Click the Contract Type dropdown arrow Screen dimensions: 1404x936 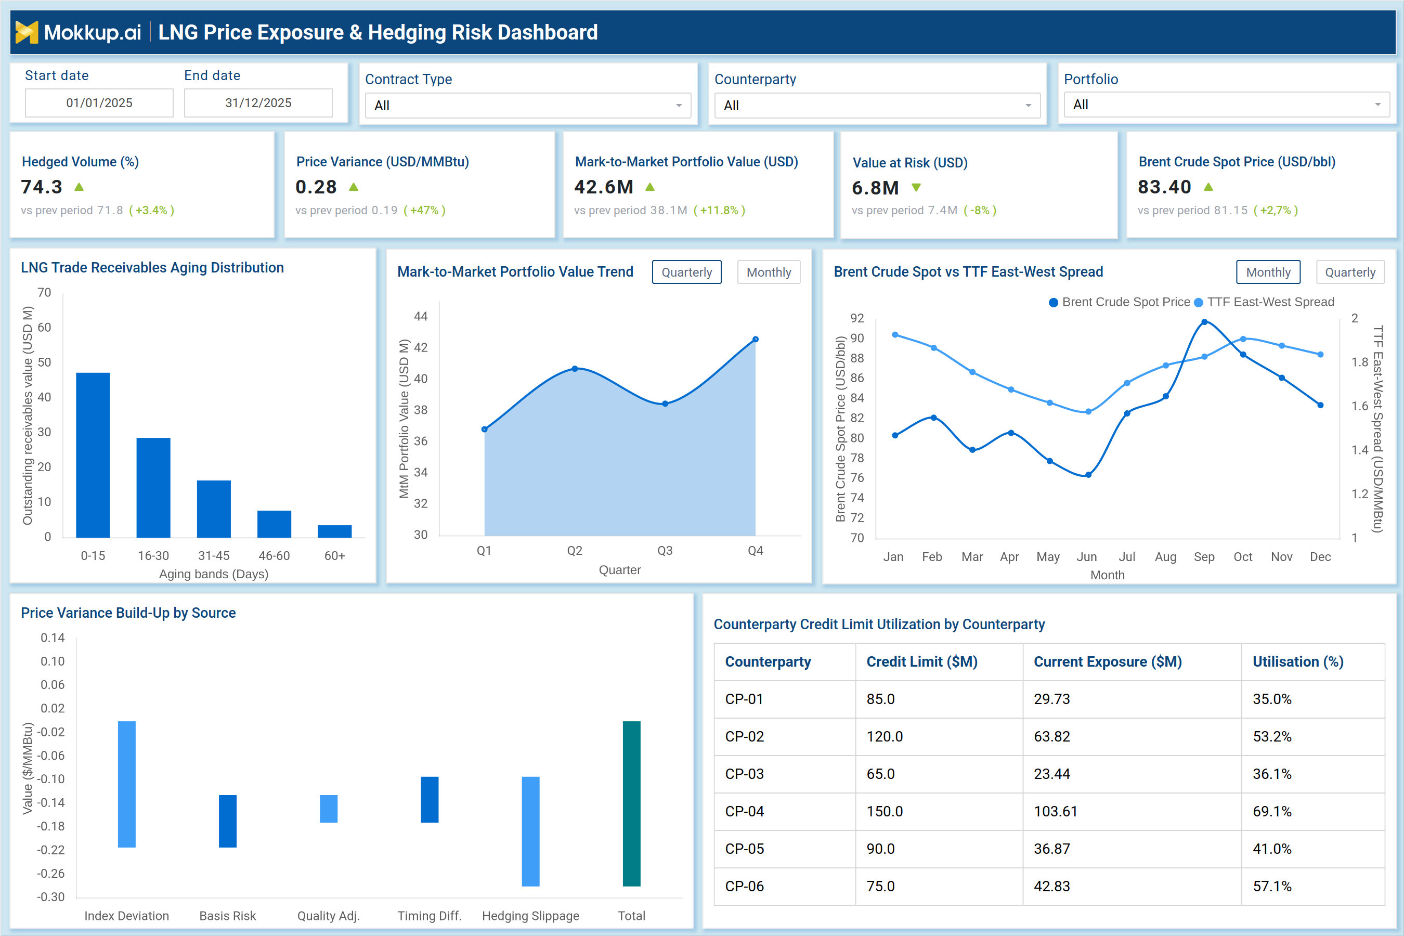coord(679,106)
